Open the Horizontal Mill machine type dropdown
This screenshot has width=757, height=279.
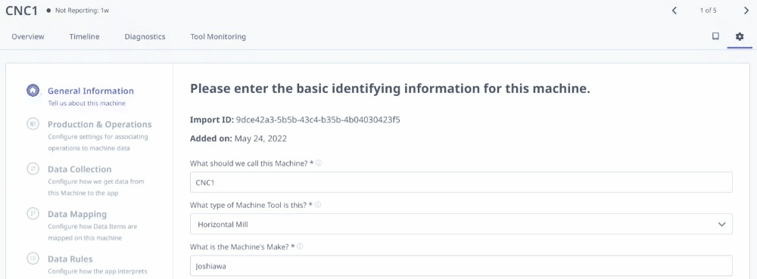click(x=461, y=224)
